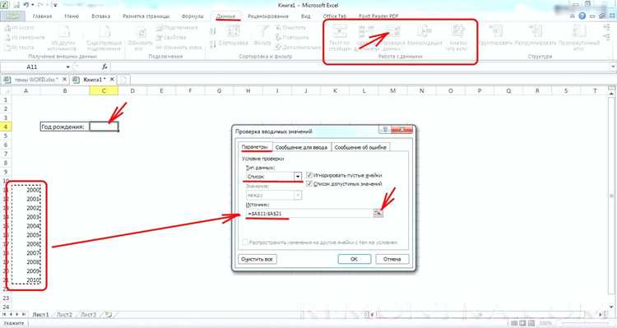This screenshot has width=617, height=328.
Task: Open the Главная ribbon tab
Action: click(x=42, y=16)
